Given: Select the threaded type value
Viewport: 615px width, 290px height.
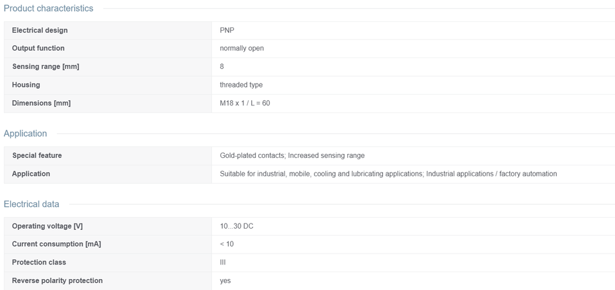Looking at the screenshot, I should point(242,85).
